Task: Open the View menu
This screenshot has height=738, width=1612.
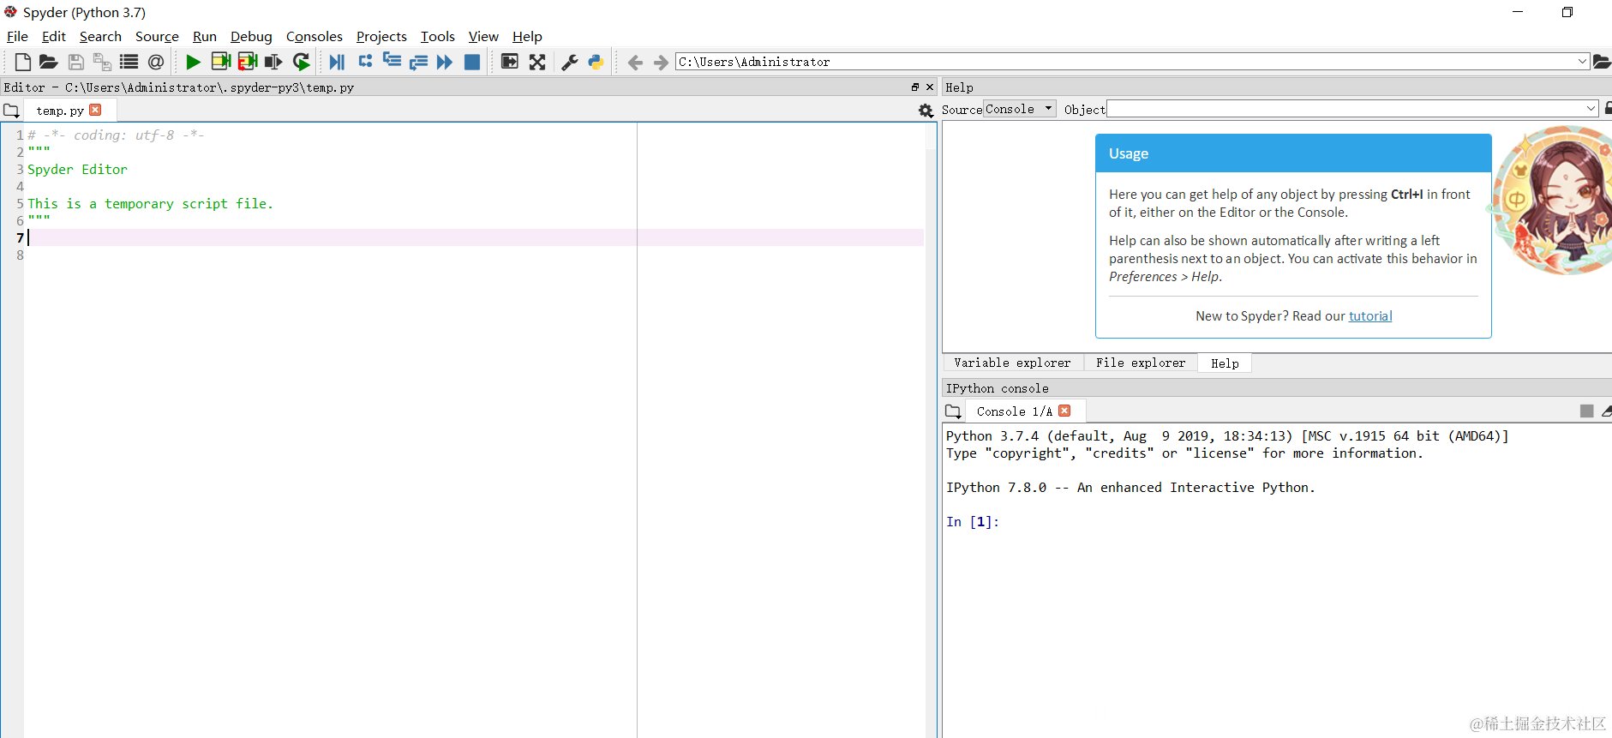Action: click(x=483, y=36)
